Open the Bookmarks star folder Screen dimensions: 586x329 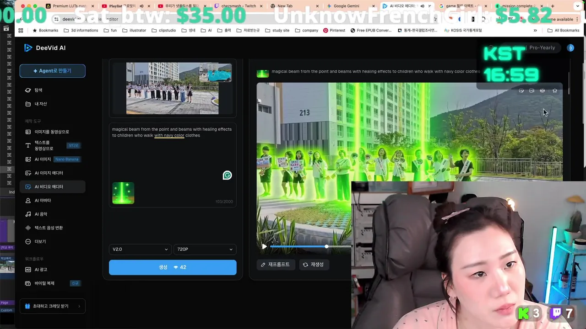tap(45, 30)
